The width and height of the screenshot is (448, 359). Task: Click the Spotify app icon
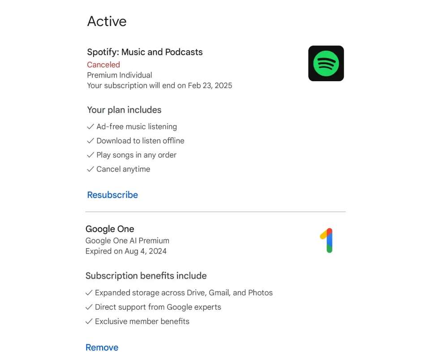326,63
